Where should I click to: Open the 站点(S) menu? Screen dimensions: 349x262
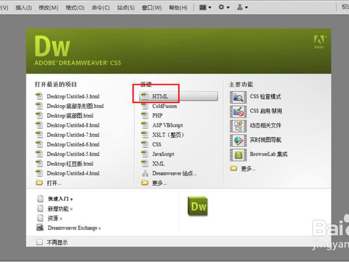(x=126, y=8)
